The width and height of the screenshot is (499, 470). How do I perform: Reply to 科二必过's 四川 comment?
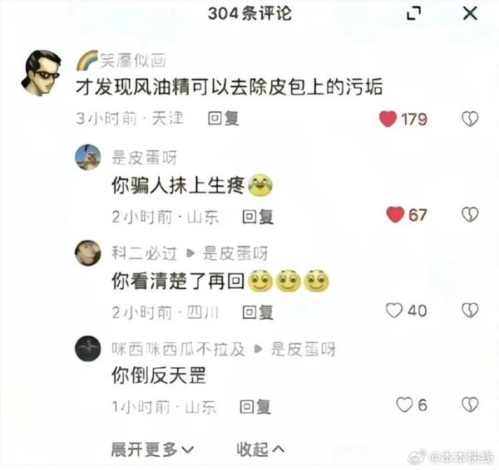click(x=258, y=313)
